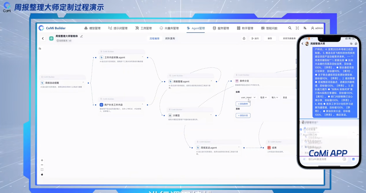Image resolution: width=366 pixels, height=193 pixels.
Task: Click pencil icon to rename 周报整理大师智能体
Action: pyautogui.click(x=81, y=36)
